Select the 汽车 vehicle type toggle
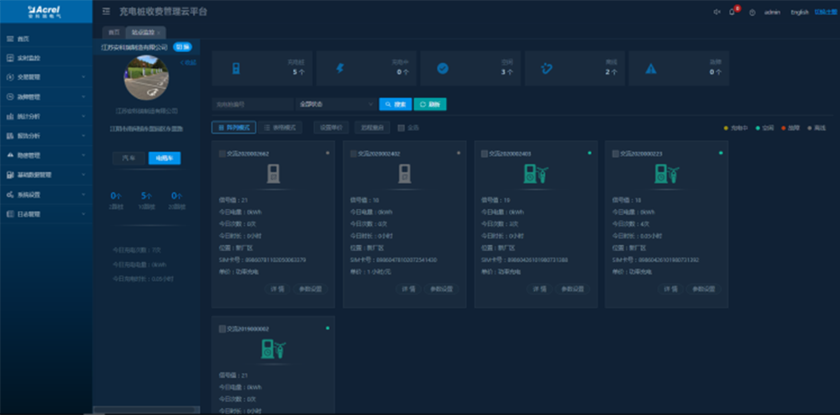This screenshot has height=415, width=840. (129, 158)
